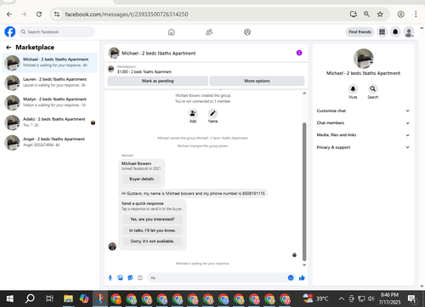Click the chat scrollbar thumb
The width and height of the screenshot is (425, 307).
click(x=304, y=191)
